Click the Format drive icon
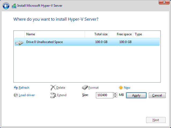 [85, 88]
